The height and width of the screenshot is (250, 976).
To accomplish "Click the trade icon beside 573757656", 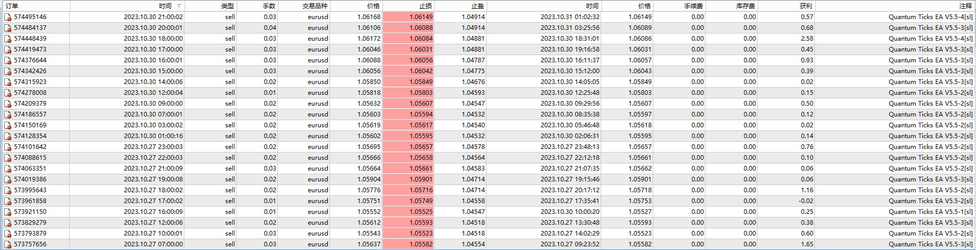I will pyautogui.click(x=8, y=244).
